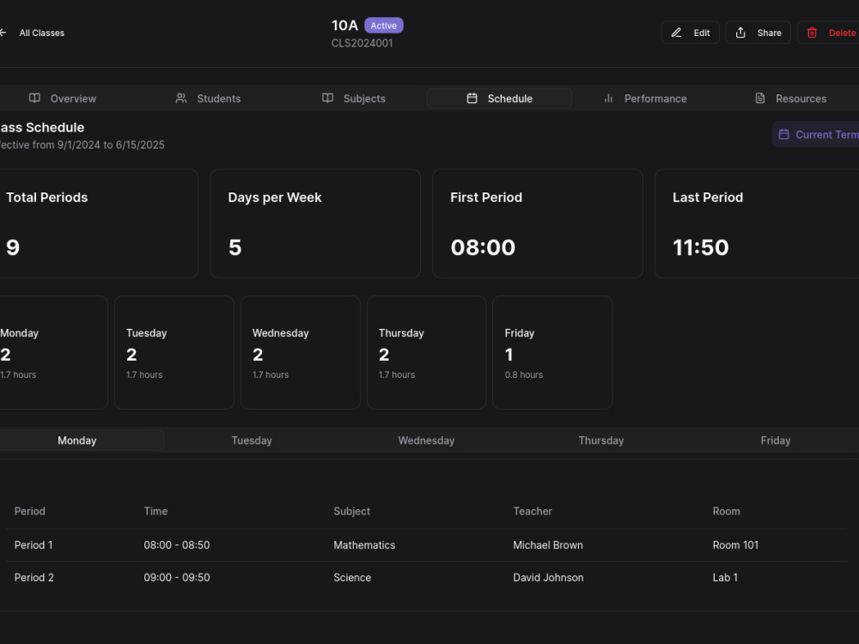Viewport: 859px width, 644px height.
Task: Click the 09:00 - 09:50 time cell
Action: [x=176, y=577]
